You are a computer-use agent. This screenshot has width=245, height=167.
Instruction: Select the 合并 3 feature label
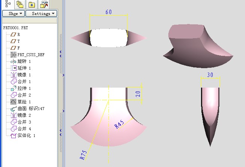click(x=24, y=122)
